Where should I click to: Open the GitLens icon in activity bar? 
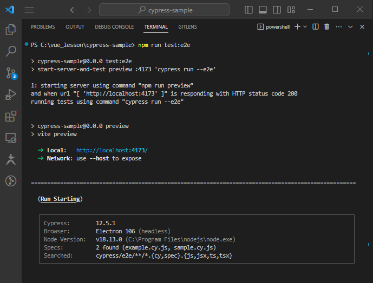11,181
